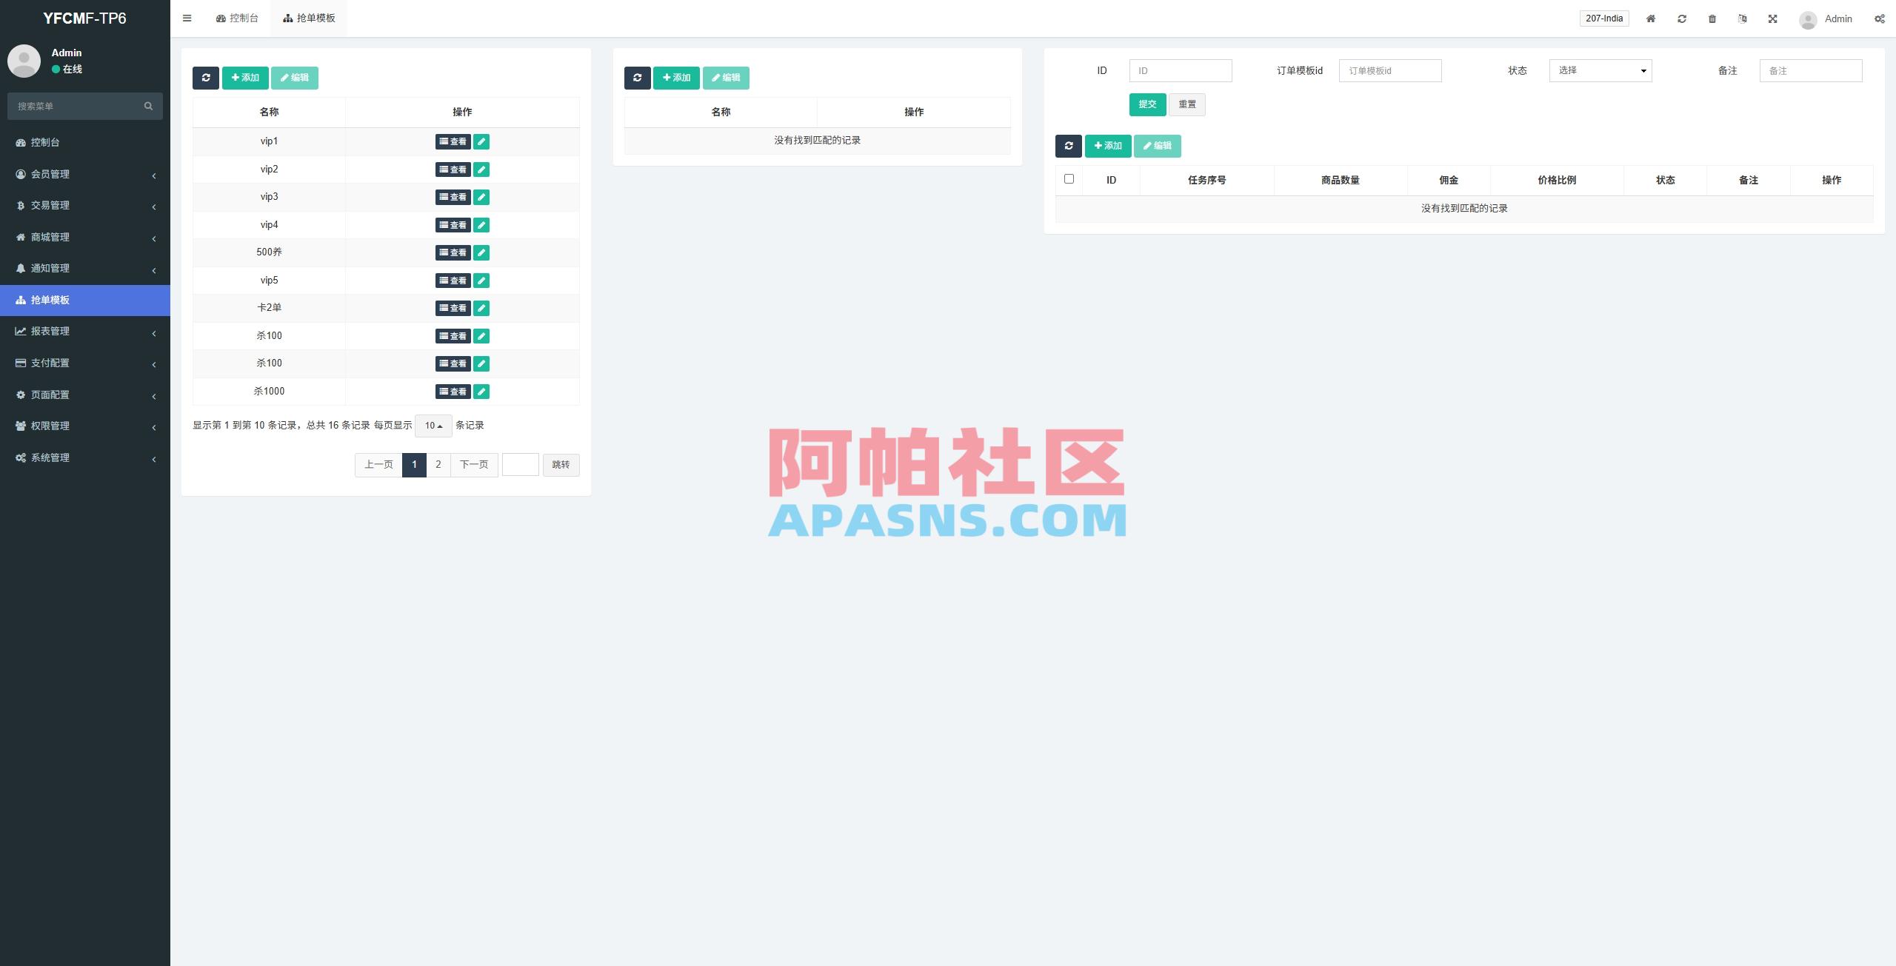Click the Admin user avatar in top bar
The image size is (1896, 966).
(x=1809, y=19)
